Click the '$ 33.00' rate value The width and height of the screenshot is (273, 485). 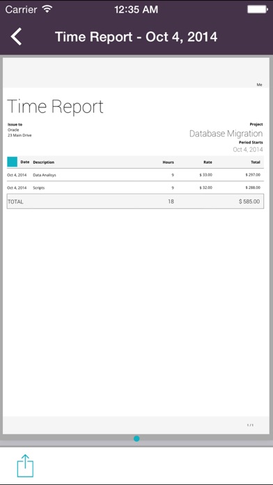206,175
